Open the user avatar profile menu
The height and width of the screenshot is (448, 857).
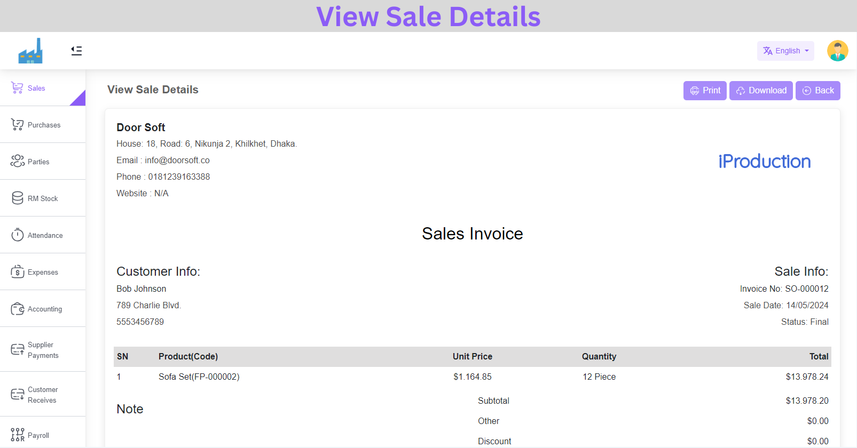point(838,51)
